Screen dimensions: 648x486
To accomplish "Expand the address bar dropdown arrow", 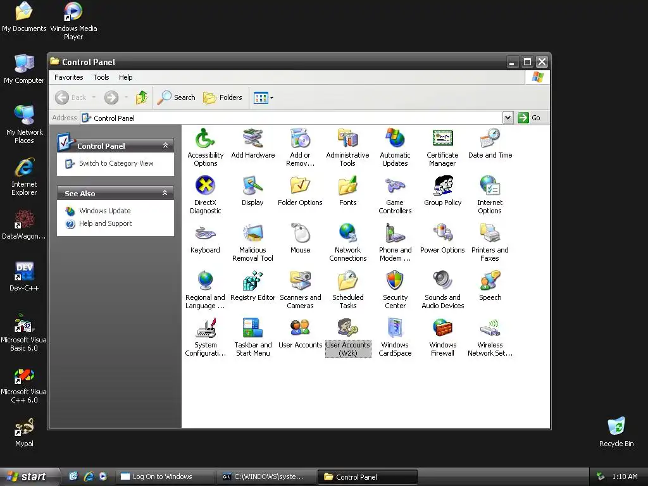I will coord(508,118).
